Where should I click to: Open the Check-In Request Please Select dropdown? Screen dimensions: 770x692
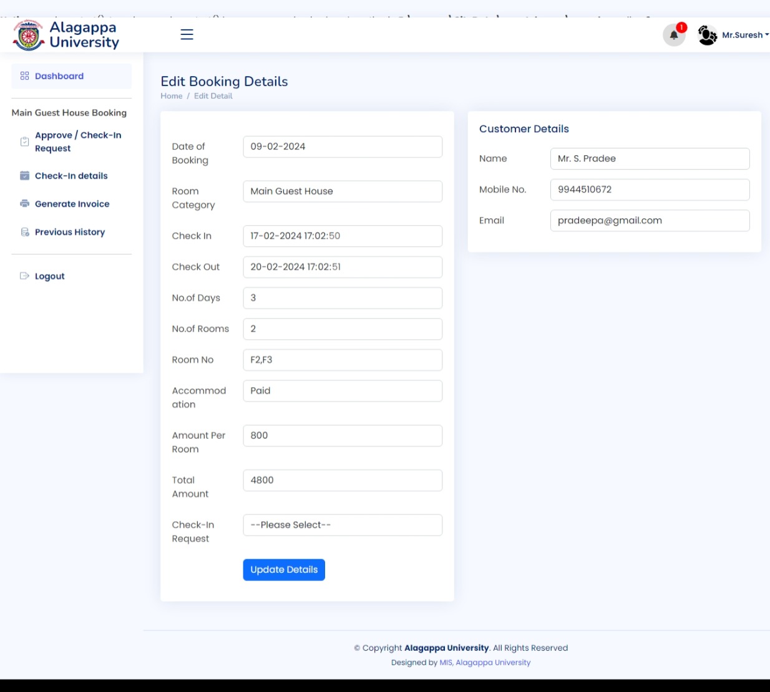(342, 525)
